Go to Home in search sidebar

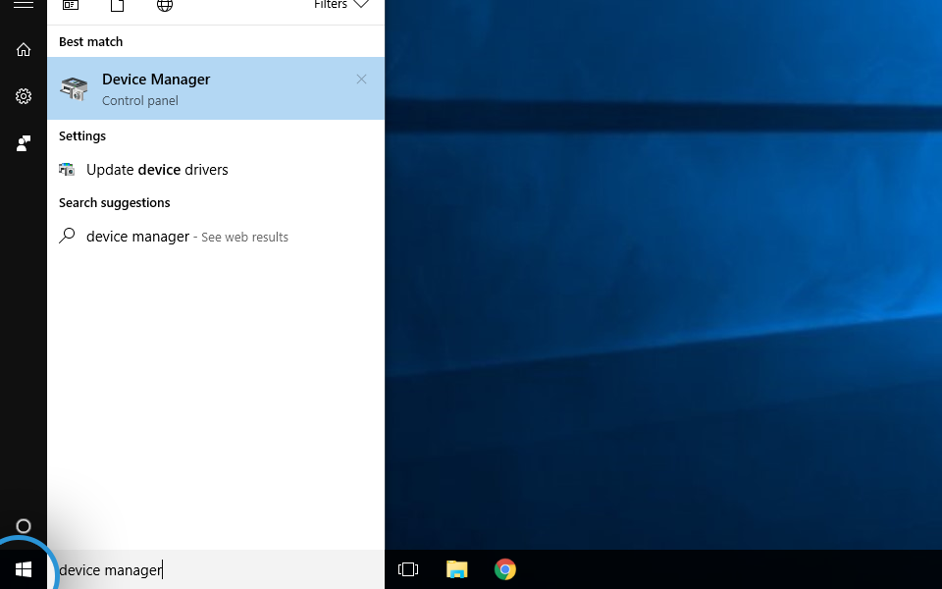pyautogui.click(x=24, y=49)
